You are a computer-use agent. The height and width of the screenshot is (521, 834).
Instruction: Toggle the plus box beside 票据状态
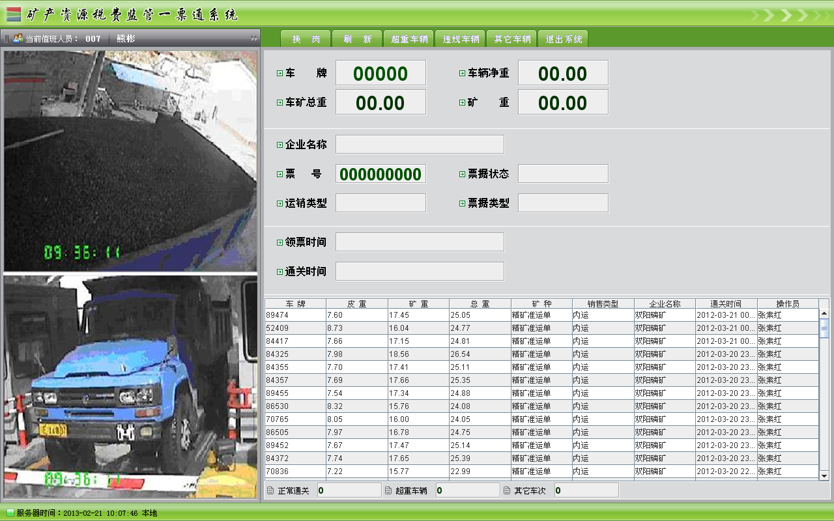(462, 174)
